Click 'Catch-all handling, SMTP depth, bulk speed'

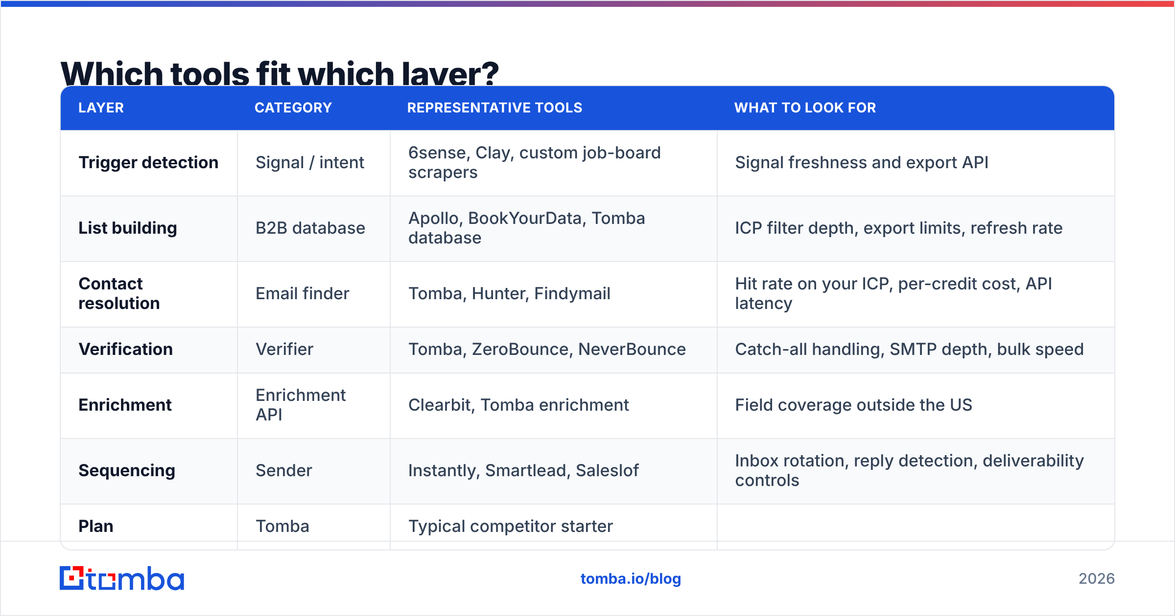(x=909, y=349)
